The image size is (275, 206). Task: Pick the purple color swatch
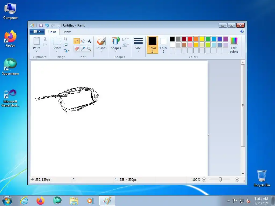[x=226, y=39]
